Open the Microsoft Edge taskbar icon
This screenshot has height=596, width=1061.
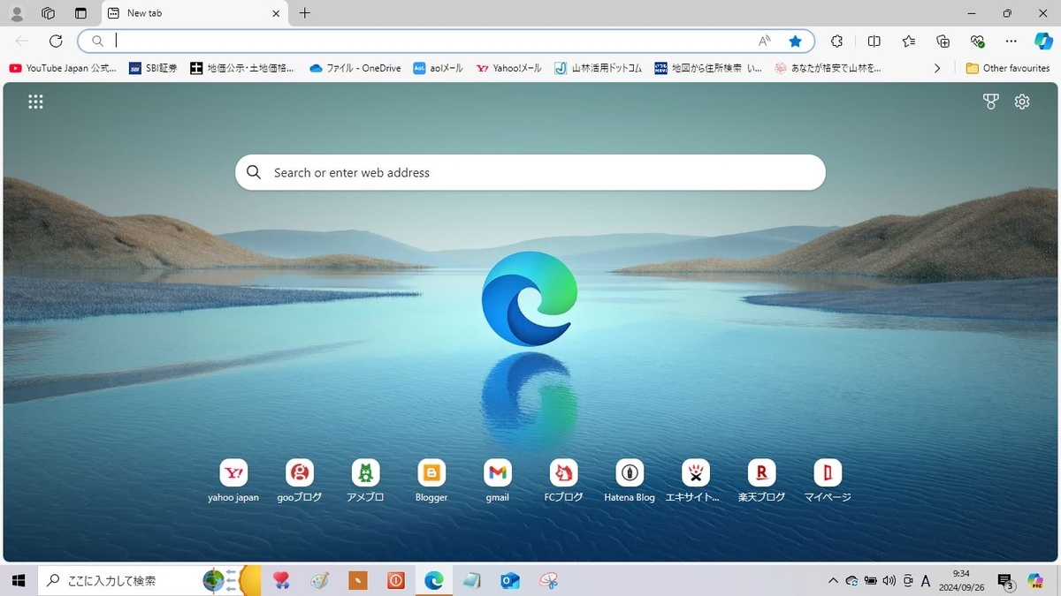tap(433, 580)
